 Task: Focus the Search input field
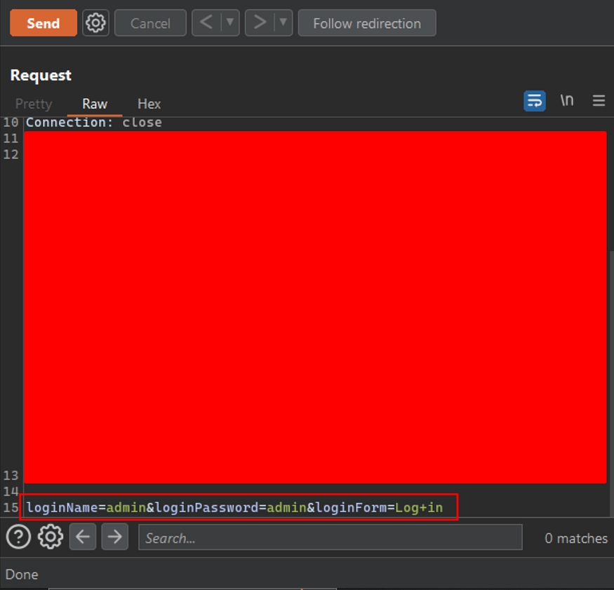click(x=330, y=538)
